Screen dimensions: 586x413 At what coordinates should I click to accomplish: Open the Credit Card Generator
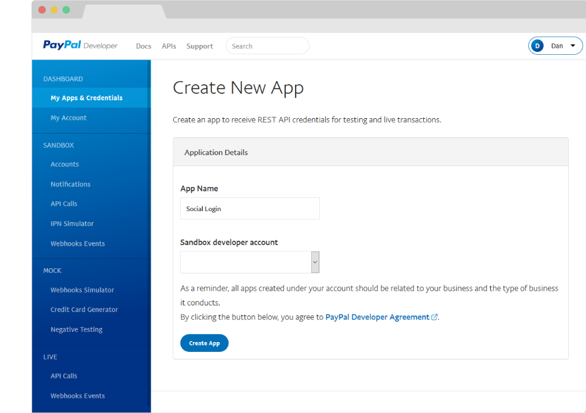[84, 310]
